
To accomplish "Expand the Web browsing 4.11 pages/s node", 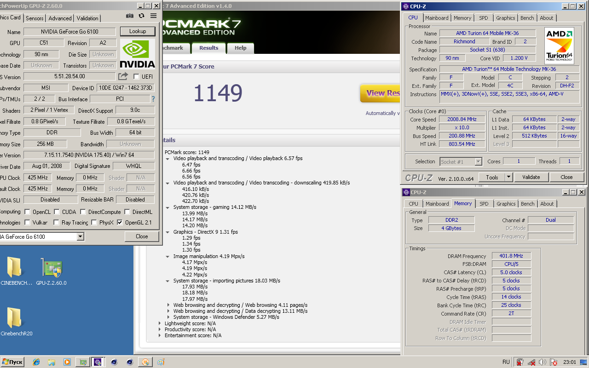I will [168, 305].
